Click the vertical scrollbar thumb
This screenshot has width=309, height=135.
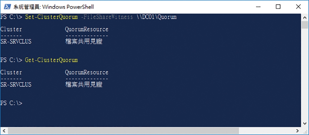coord(305,25)
